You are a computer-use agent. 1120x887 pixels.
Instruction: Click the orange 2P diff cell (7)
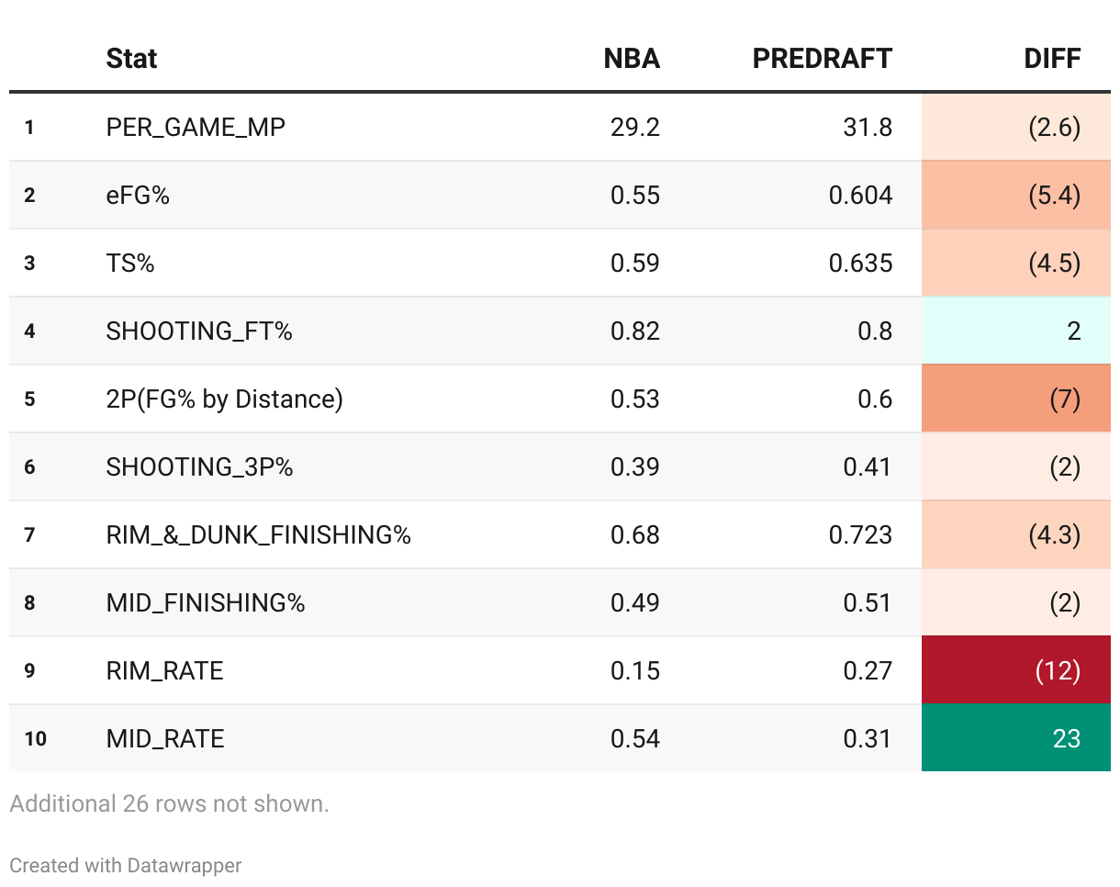pos(1016,399)
